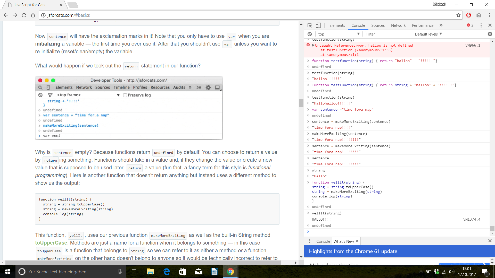Open the browser home page
Screen dimensions: 495x278
coord(33,15)
